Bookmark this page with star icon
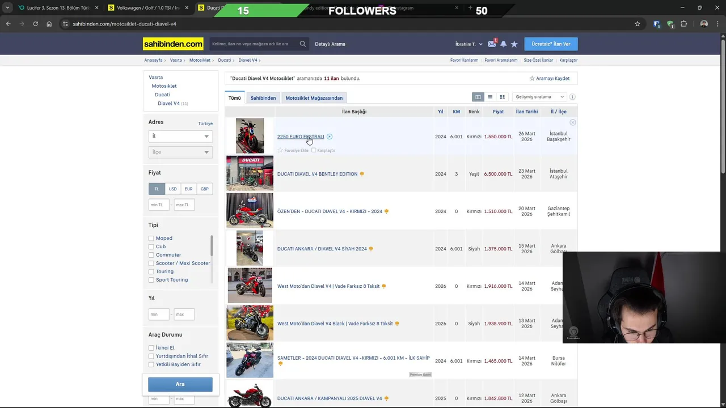This screenshot has width=726, height=408. coord(638,24)
